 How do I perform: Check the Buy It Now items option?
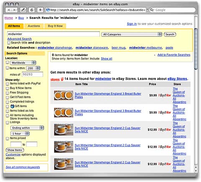tap(7, 88)
